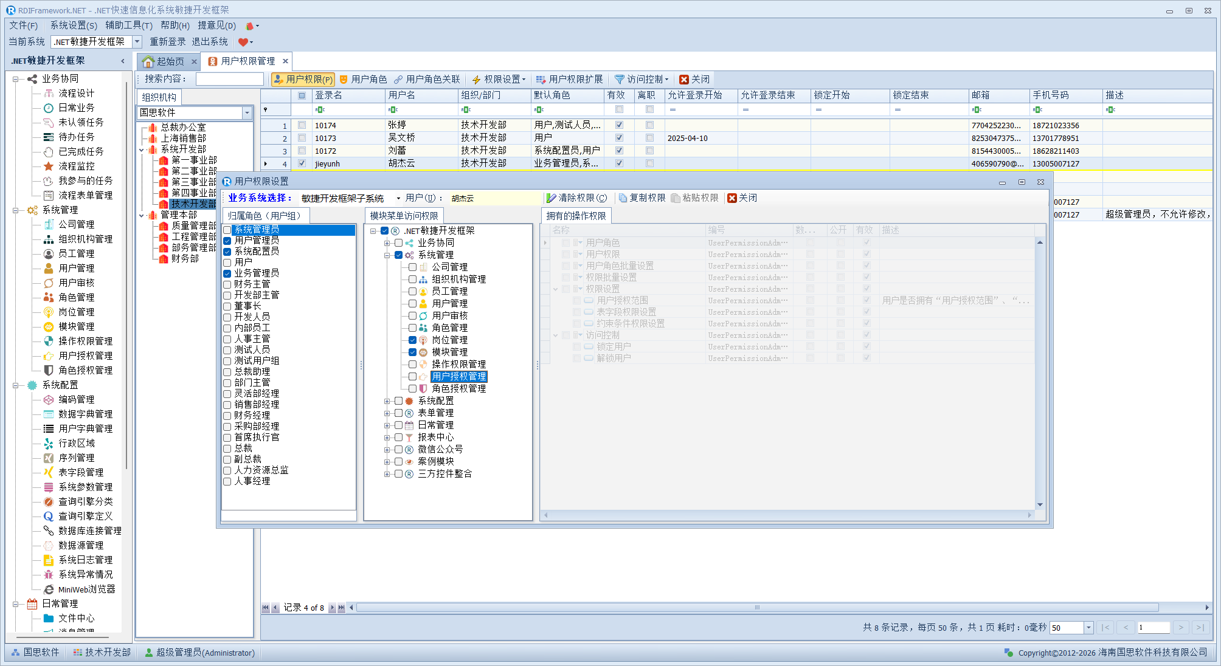Click the 清除权限 brush icon
The height and width of the screenshot is (666, 1221).
tap(551, 198)
